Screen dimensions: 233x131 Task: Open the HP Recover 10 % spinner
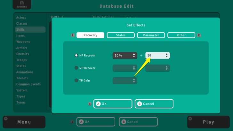pyautogui.click(x=125, y=56)
